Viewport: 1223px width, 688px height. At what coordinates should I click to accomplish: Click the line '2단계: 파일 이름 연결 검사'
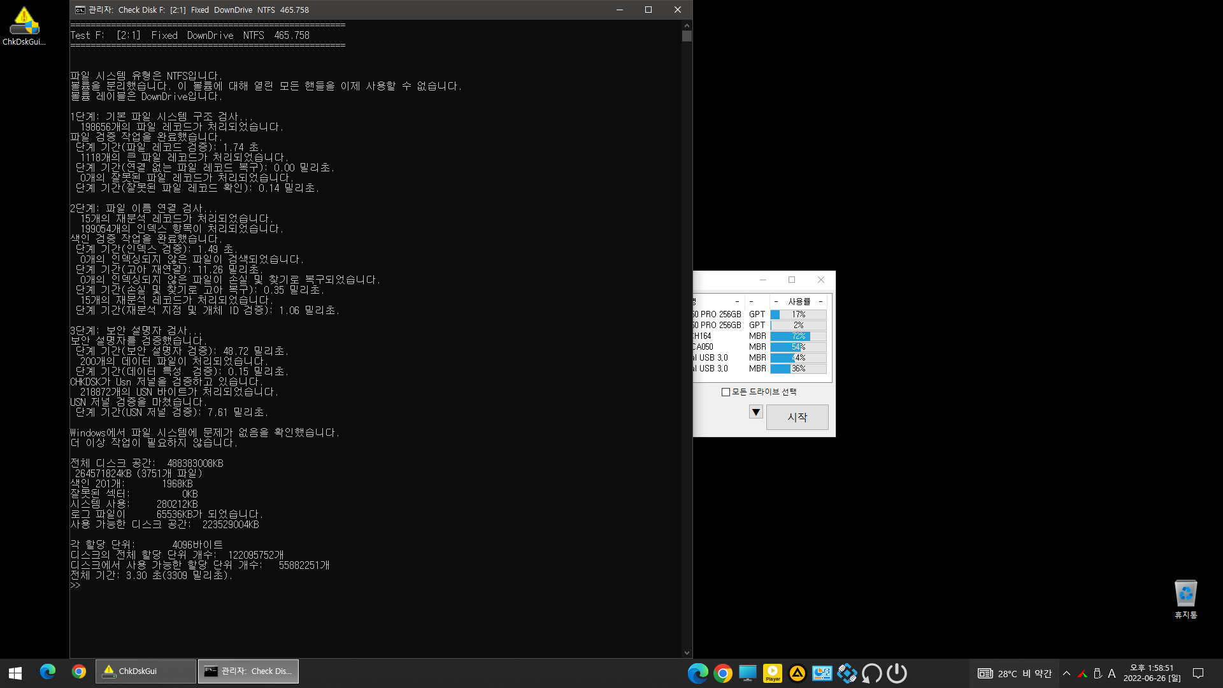143,208
